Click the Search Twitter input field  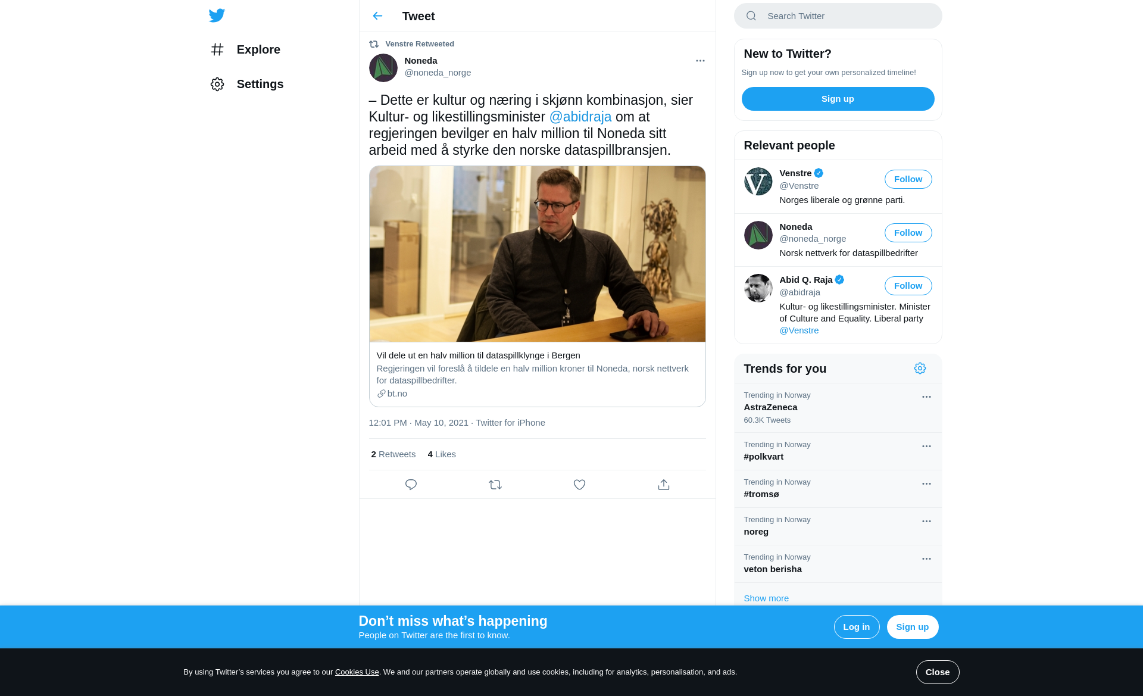838,16
